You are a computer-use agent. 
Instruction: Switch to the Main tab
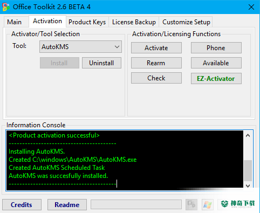(15, 22)
